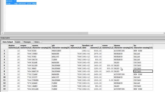Click the 1980-12 hiredate cell
Image resolution: width=165 pixels, height=92 pixels.
[86, 60]
